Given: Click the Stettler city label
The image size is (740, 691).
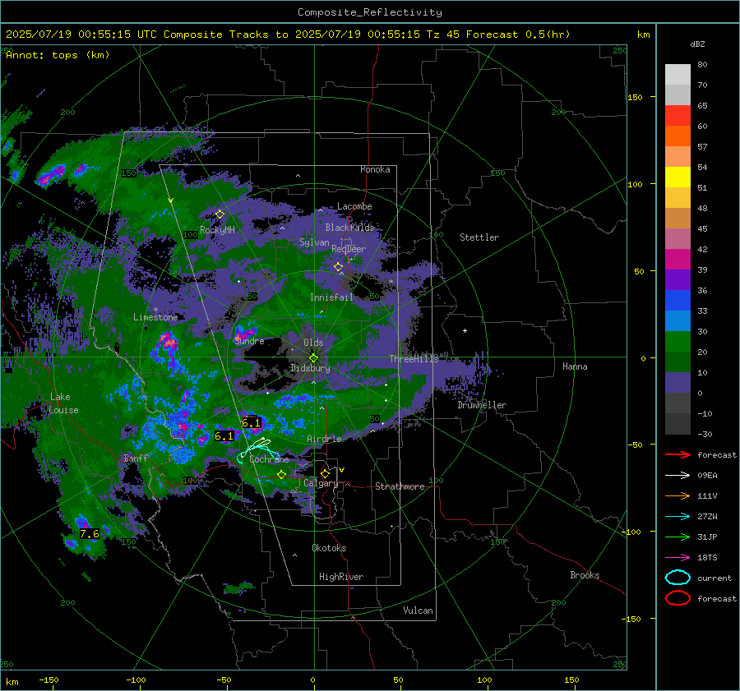Looking at the screenshot, I should click(479, 237).
